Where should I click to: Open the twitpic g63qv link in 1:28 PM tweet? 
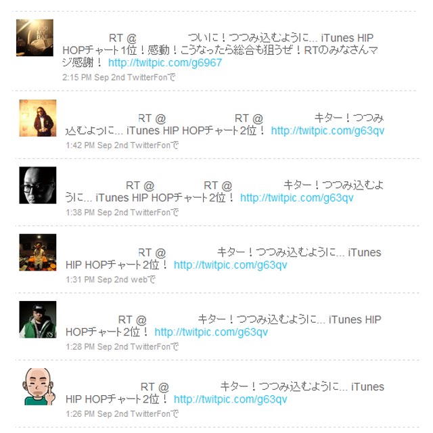211,332
